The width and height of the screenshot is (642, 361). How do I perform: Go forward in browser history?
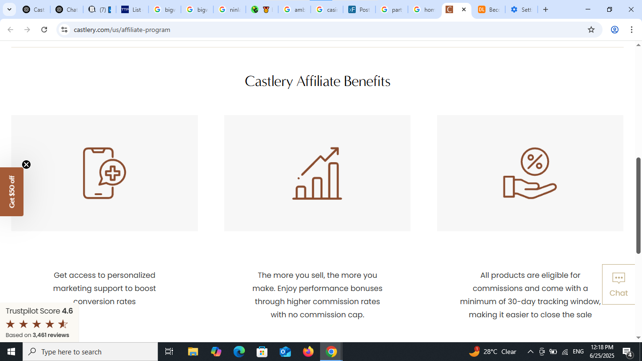click(27, 30)
